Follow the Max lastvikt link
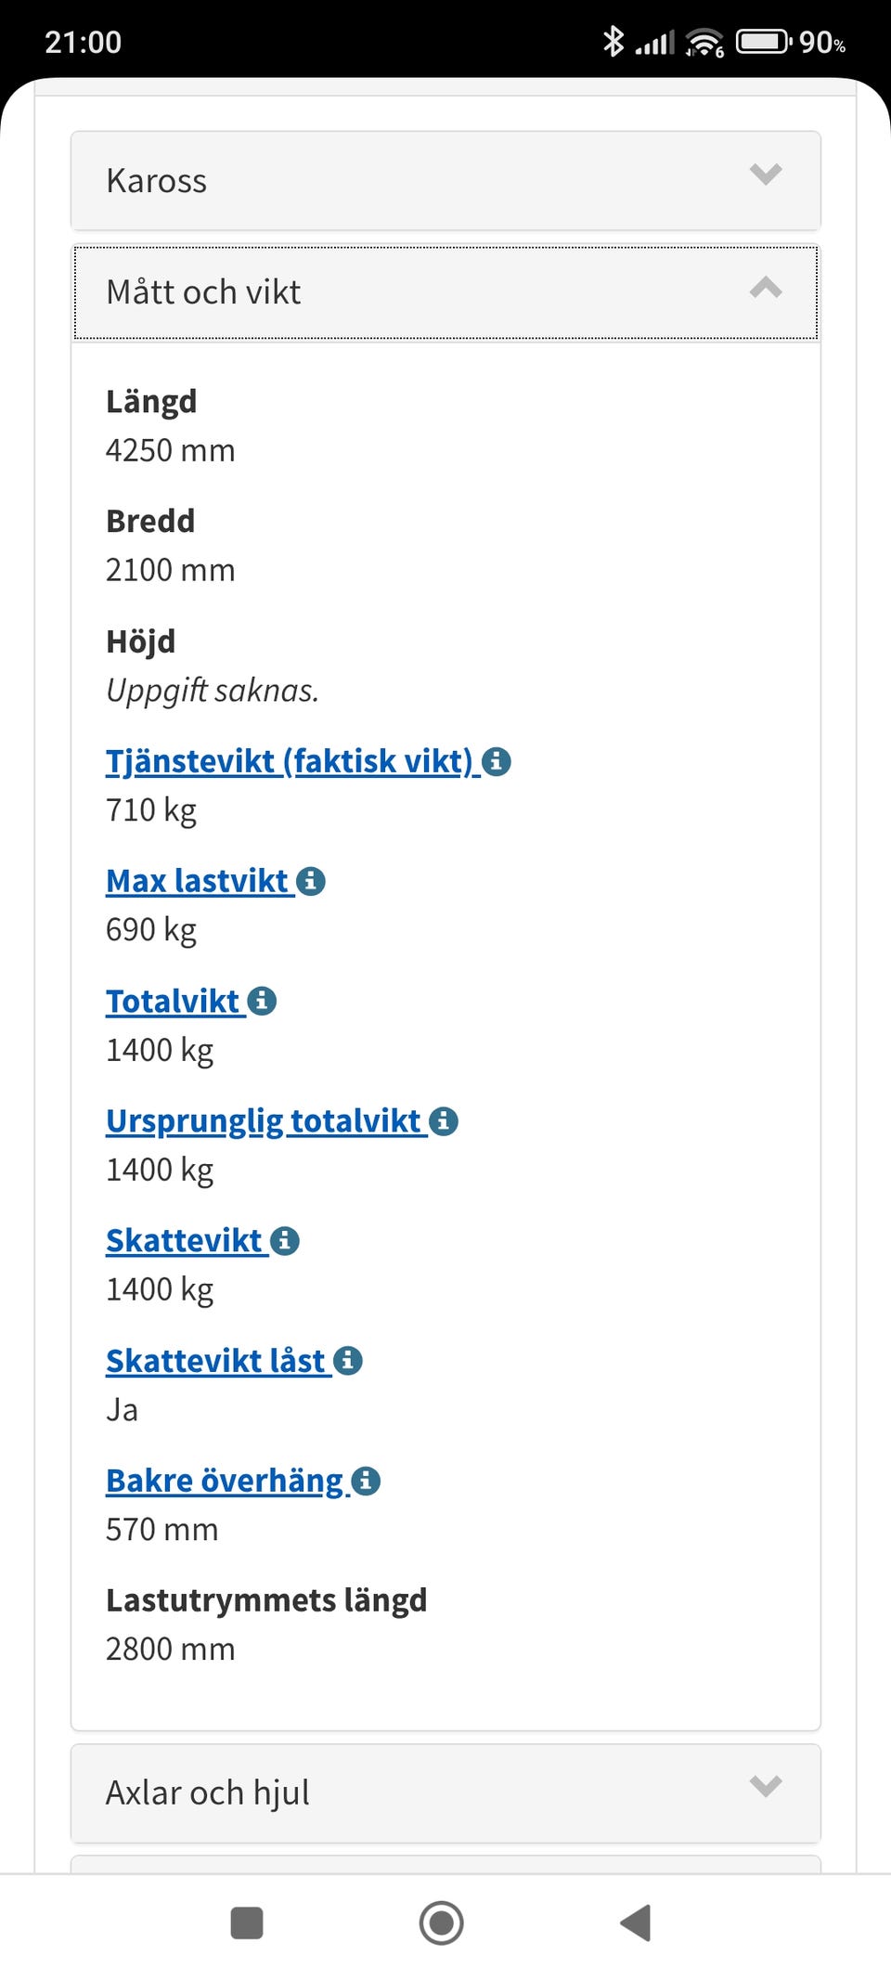 tap(198, 882)
